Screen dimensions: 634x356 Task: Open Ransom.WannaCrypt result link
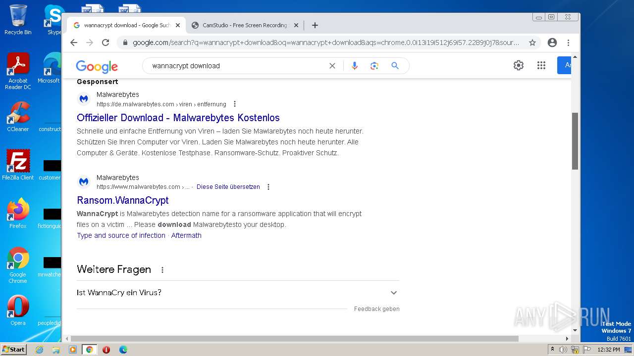click(123, 200)
